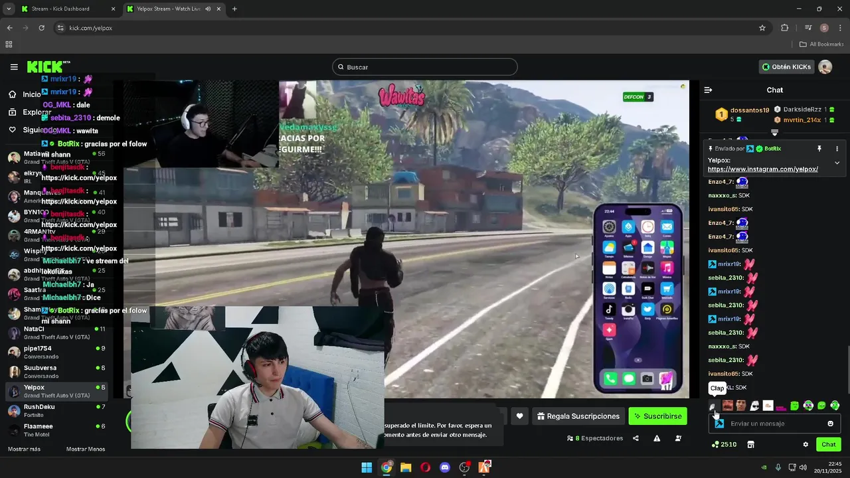This screenshot has width=850, height=478.
Task: Open the emoji picker in message box
Action: [x=830, y=424]
